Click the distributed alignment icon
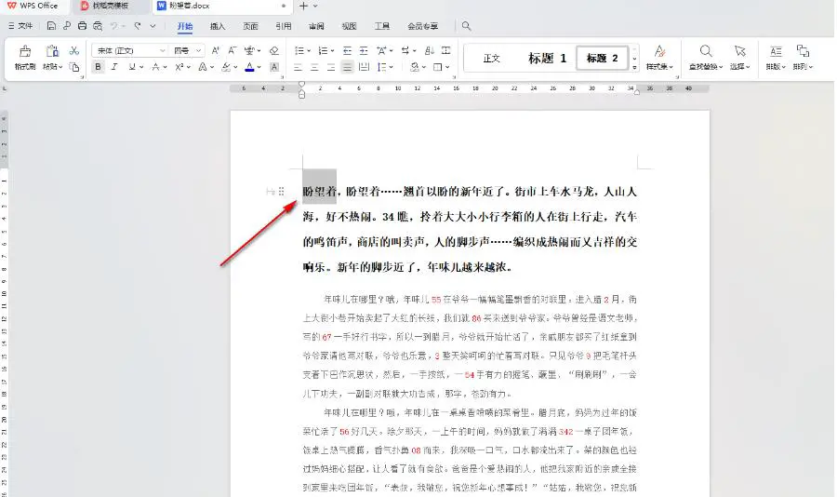The image size is (837, 497). tap(364, 67)
